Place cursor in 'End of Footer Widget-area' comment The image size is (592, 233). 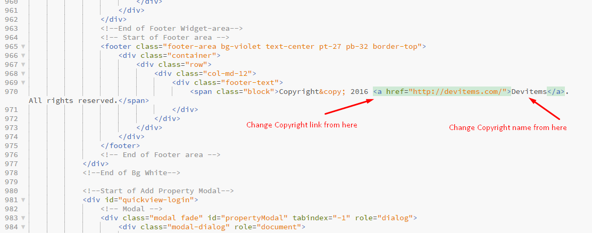(171, 29)
